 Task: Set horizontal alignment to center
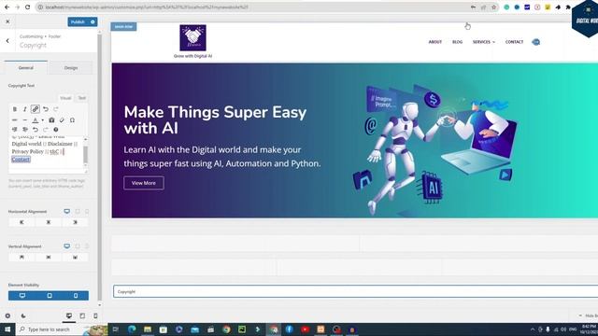pyautogui.click(x=49, y=222)
